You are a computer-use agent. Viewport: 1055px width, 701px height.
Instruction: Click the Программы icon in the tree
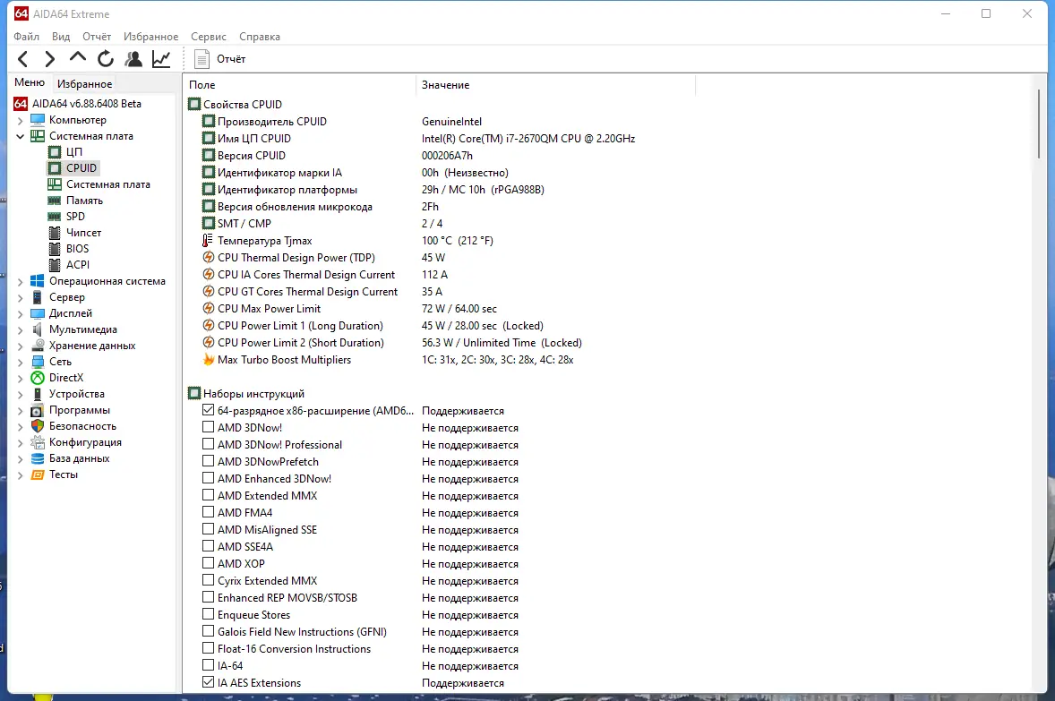(38, 410)
